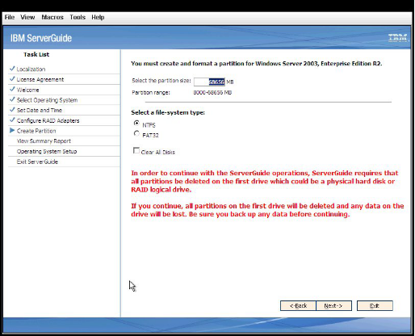The width and height of the screenshot is (415, 336).
Task: Click the checkmark beside Set Date and Time
Action: (12, 109)
